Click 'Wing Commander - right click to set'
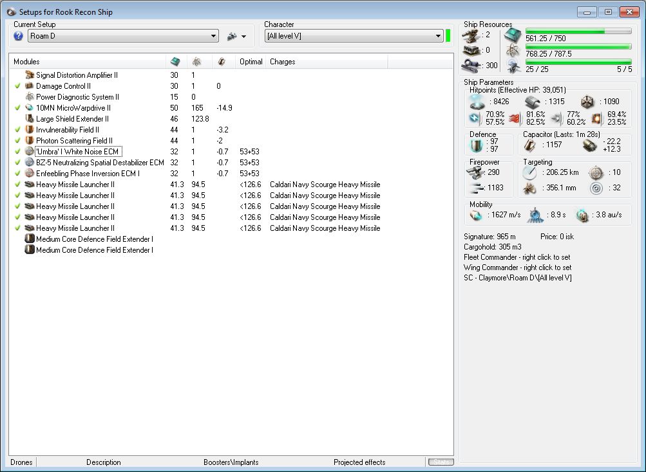This screenshot has width=646, height=472. (517, 268)
